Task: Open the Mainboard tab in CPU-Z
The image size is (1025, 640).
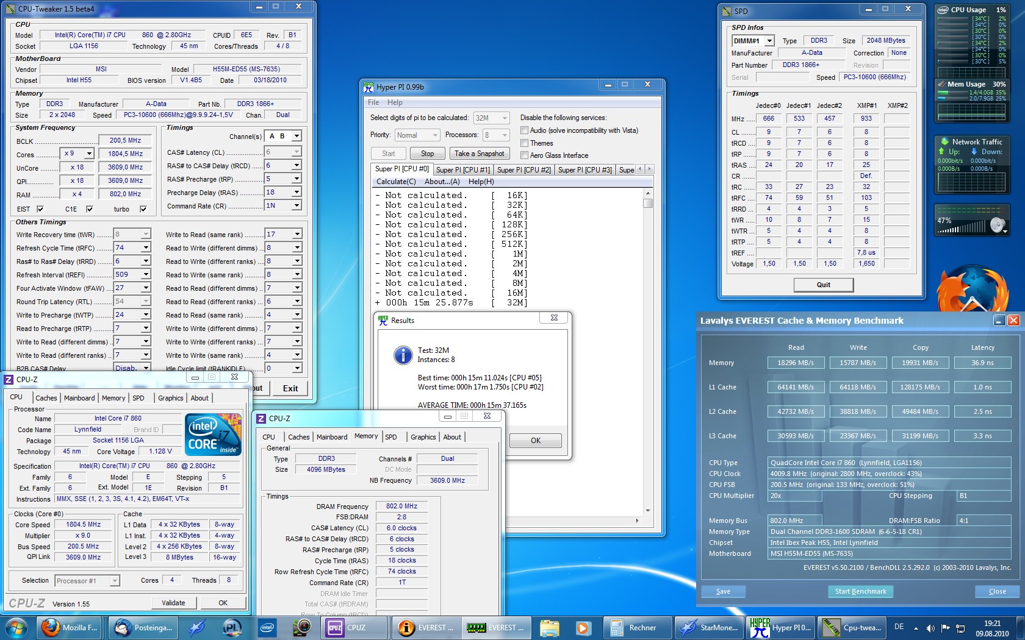Action: click(x=79, y=398)
